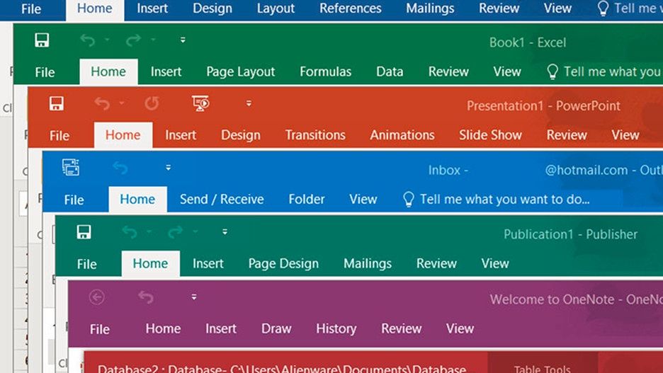Click Table Tools contextual tab in Access
Image resolution: width=663 pixels, height=373 pixels.
(542, 367)
